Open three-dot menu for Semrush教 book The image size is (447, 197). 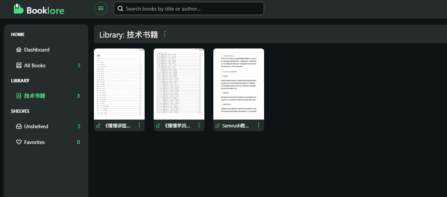tap(258, 125)
